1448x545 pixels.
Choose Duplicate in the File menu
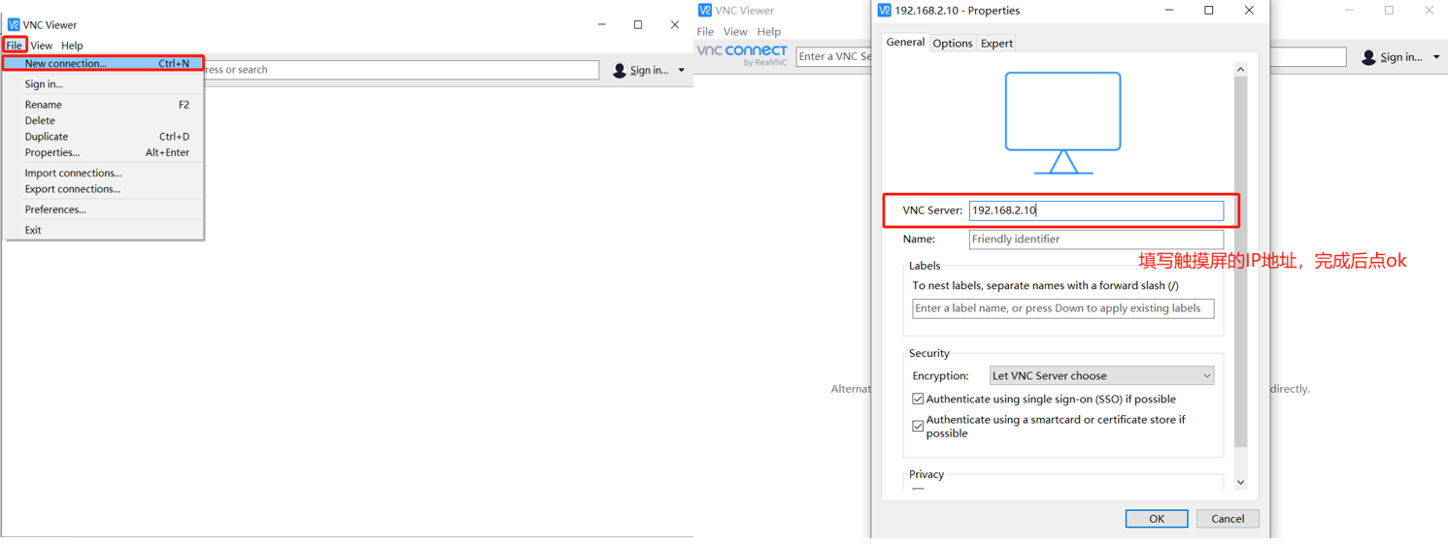tap(103, 137)
